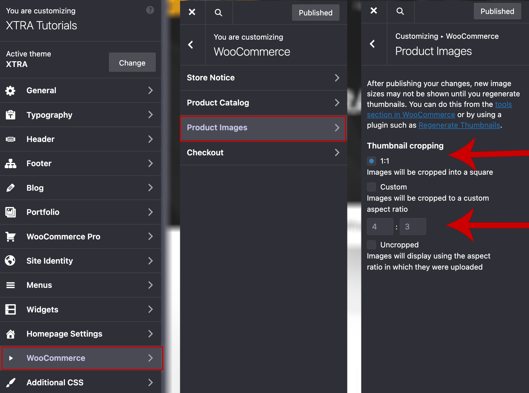Click the Change theme button
Viewport: 529px width, 393px height.
(132, 63)
